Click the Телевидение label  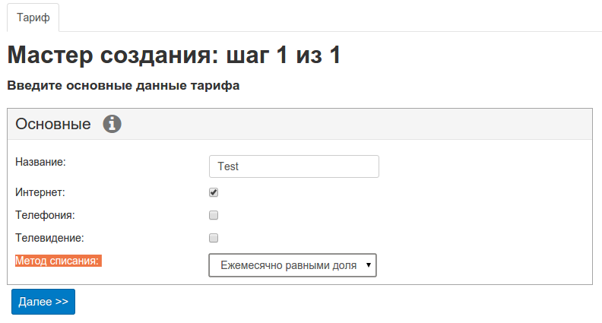[49, 238]
